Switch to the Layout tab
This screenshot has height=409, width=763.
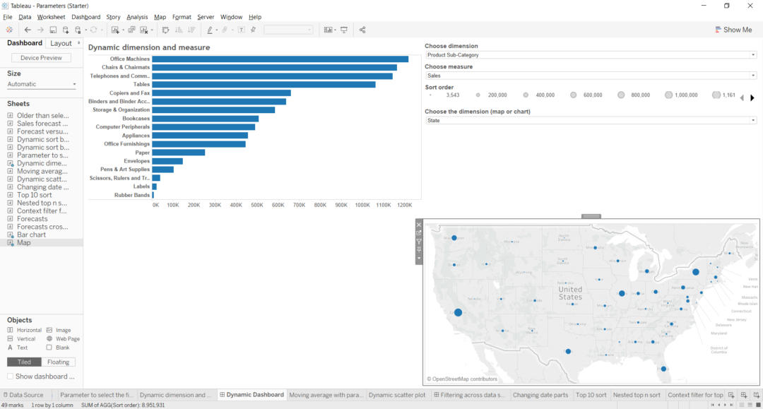(60, 42)
